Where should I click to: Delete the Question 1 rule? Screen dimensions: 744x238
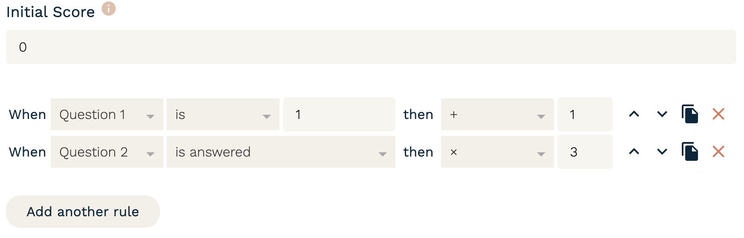(x=718, y=114)
